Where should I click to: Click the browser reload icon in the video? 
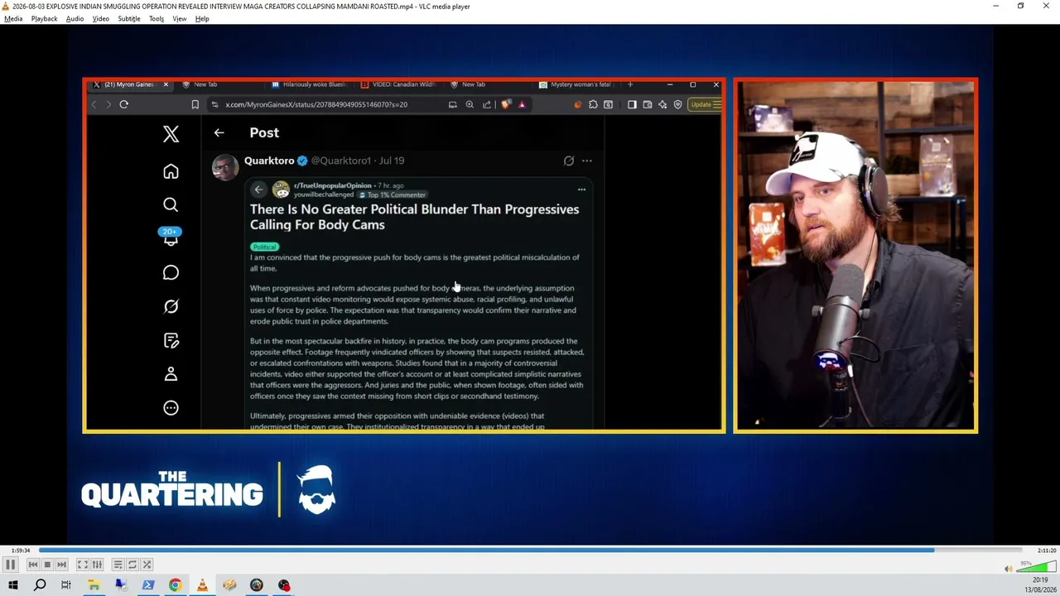(123, 104)
